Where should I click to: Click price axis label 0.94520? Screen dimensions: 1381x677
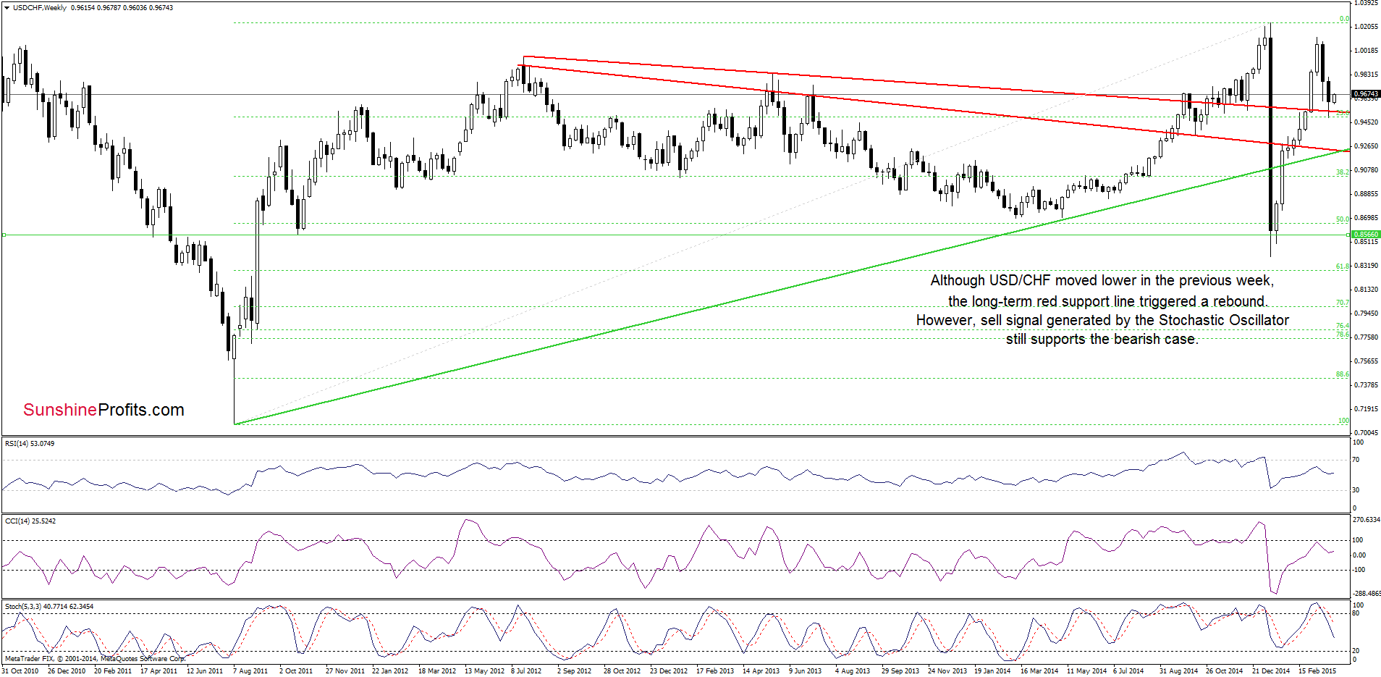[x=1366, y=122]
